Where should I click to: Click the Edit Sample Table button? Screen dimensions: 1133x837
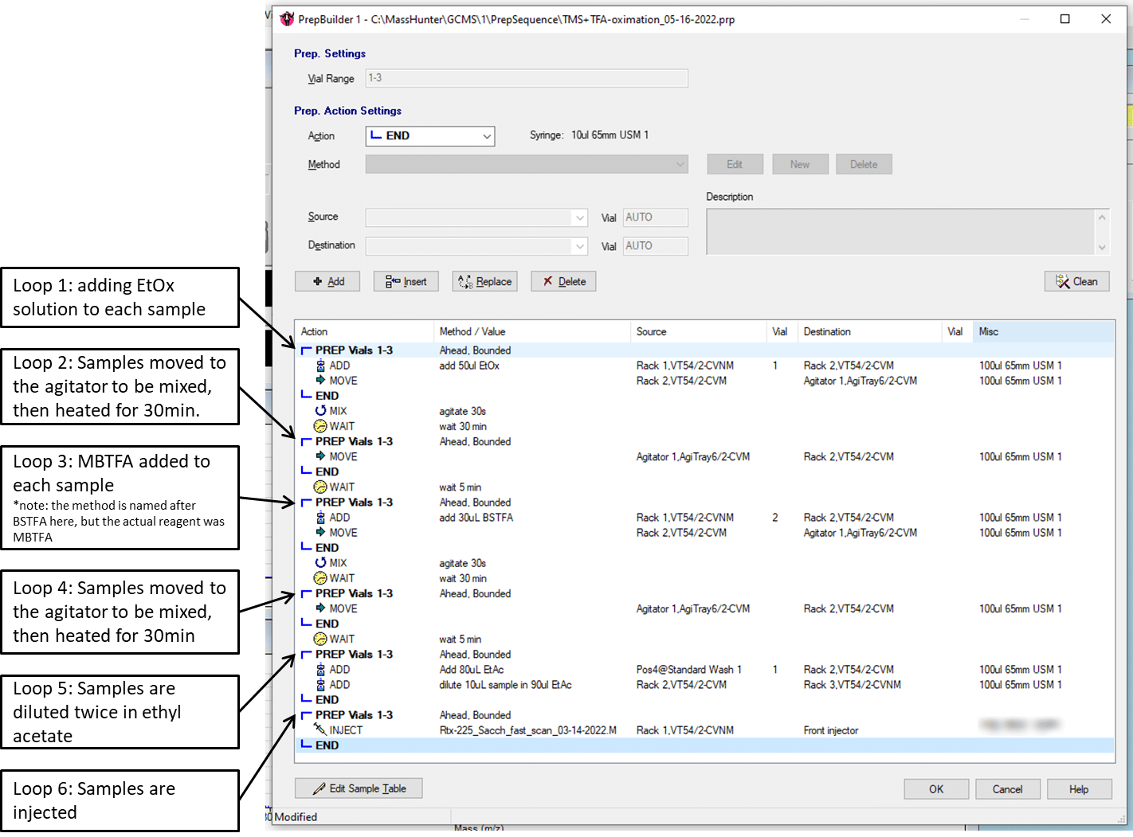coord(359,788)
